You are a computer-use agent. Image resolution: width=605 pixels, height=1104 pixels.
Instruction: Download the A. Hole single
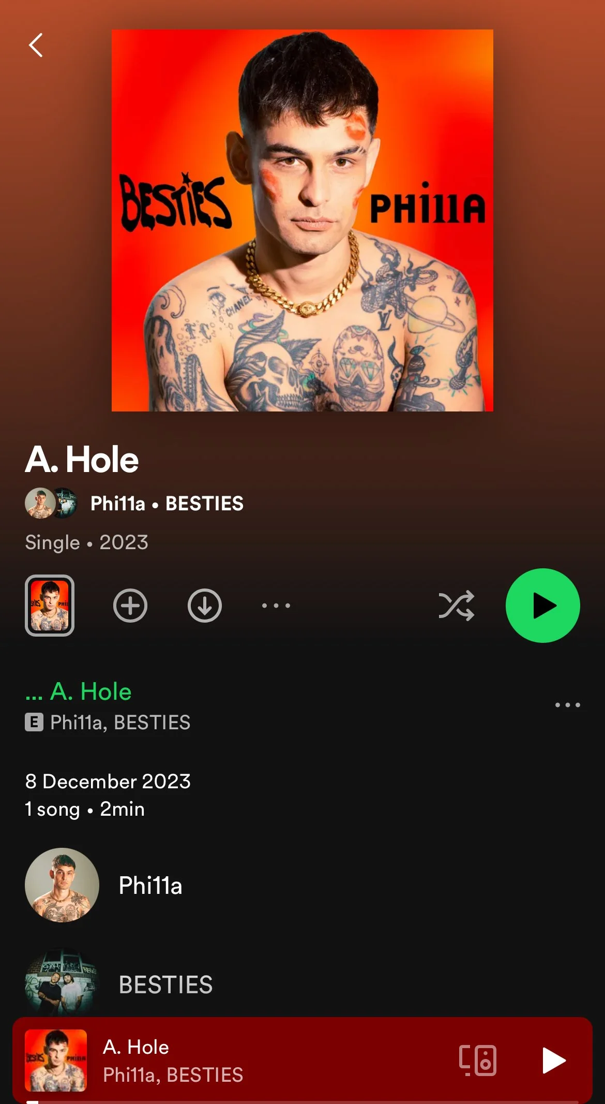point(205,606)
